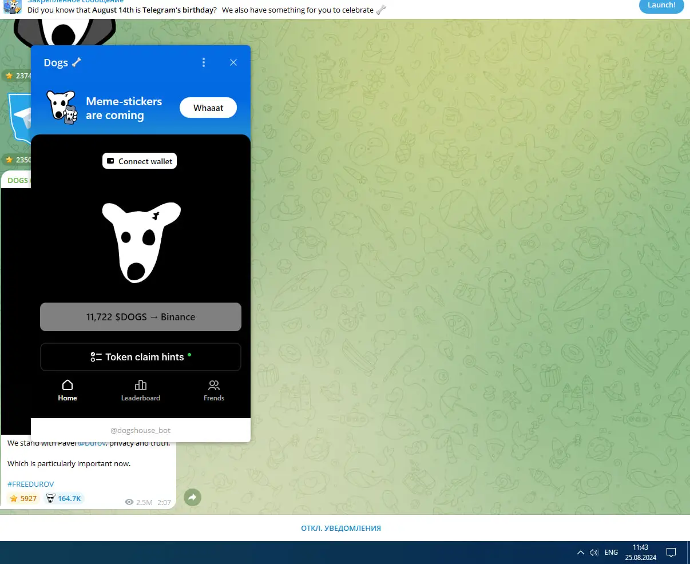Click the 164.7K dog reaction
The width and height of the screenshot is (690, 564).
pyautogui.click(x=64, y=498)
